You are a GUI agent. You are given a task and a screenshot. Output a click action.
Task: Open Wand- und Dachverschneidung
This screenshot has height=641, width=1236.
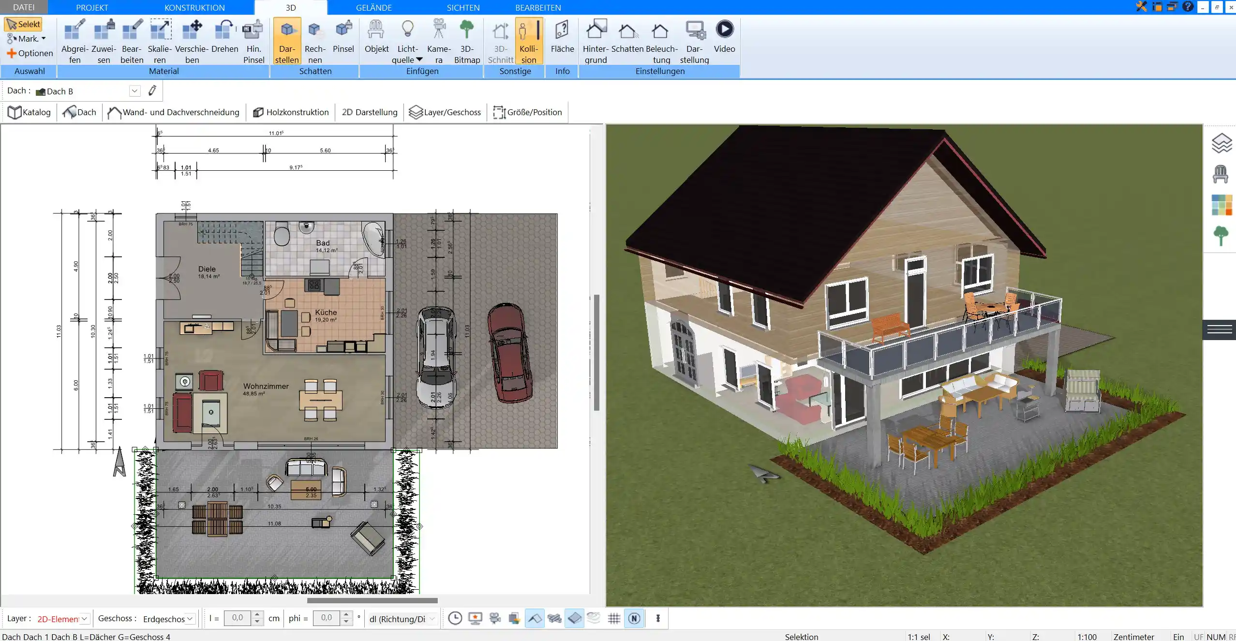point(173,112)
